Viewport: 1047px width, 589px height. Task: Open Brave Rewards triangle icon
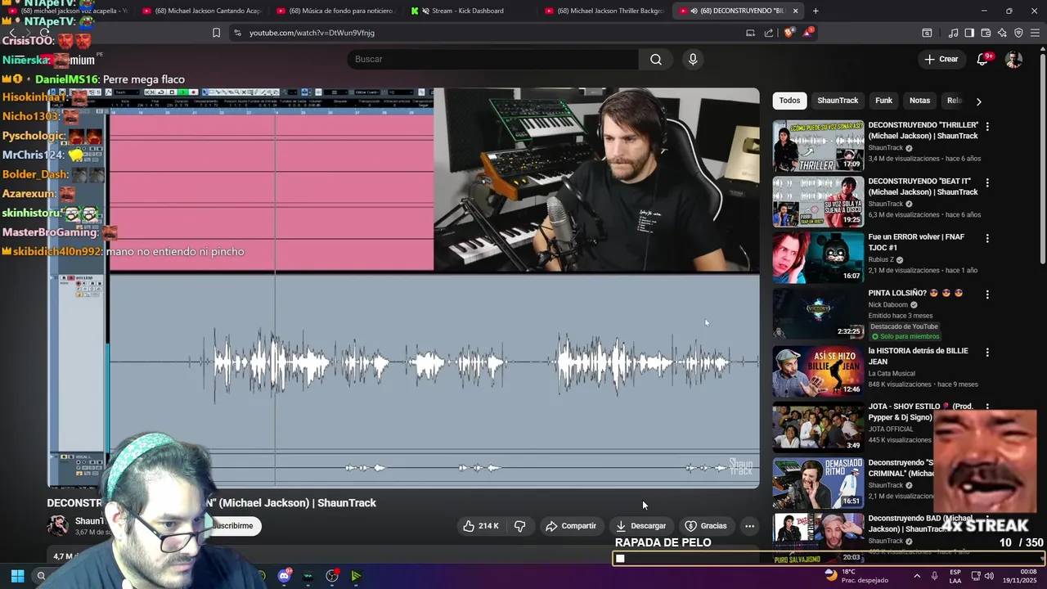808,33
